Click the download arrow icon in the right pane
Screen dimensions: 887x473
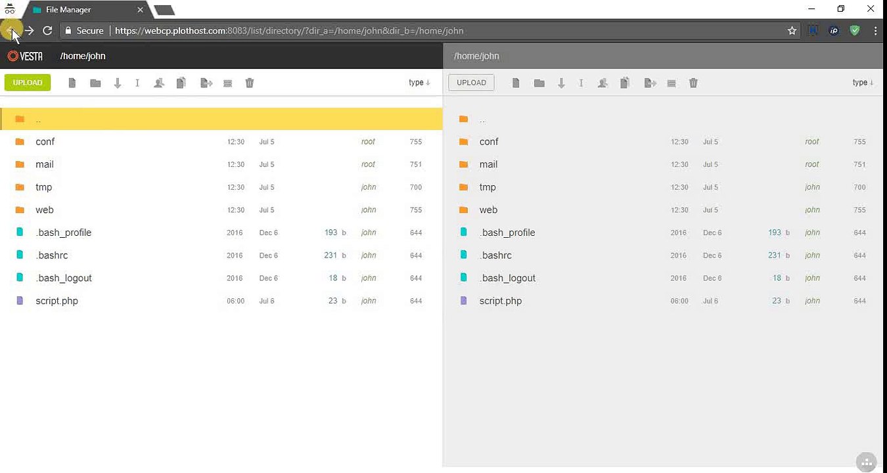(x=561, y=83)
